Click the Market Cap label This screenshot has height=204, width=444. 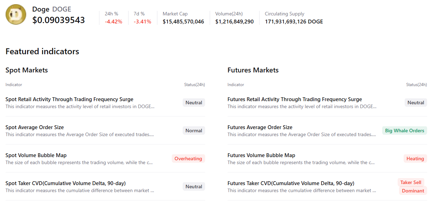[175, 14]
